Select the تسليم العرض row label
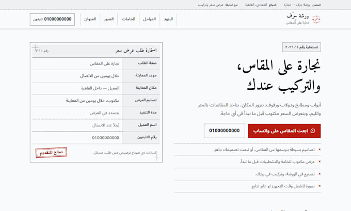This screenshot has width=351, height=211. tap(146, 100)
